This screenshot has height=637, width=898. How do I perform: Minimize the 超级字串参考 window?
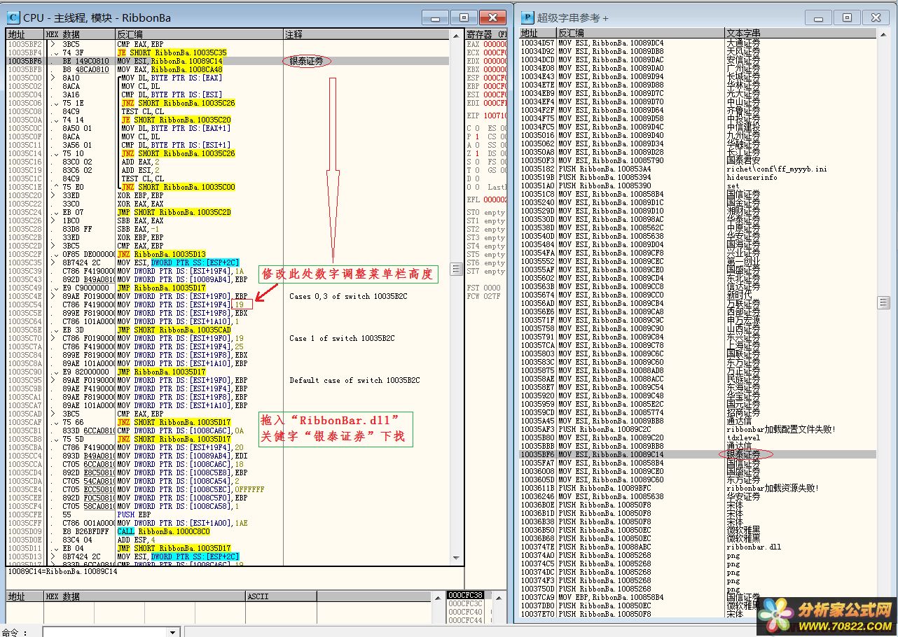818,17
